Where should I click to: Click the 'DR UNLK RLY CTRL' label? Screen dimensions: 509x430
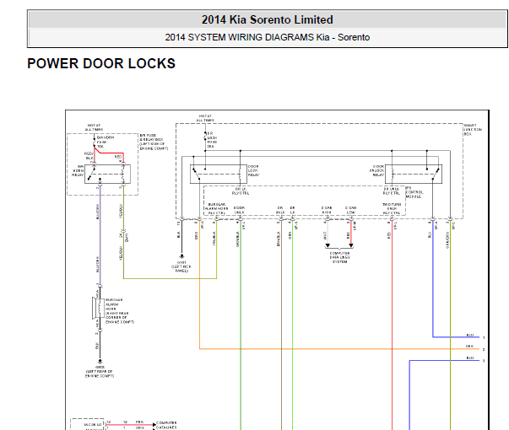pos(392,191)
